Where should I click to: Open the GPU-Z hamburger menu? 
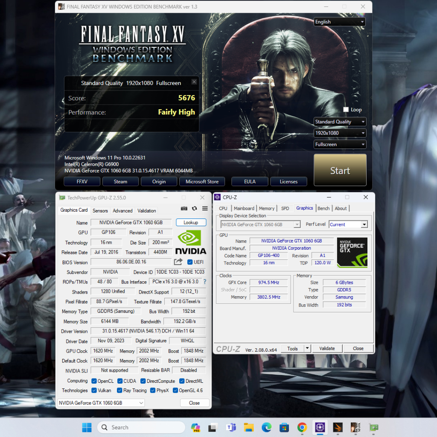point(205,209)
